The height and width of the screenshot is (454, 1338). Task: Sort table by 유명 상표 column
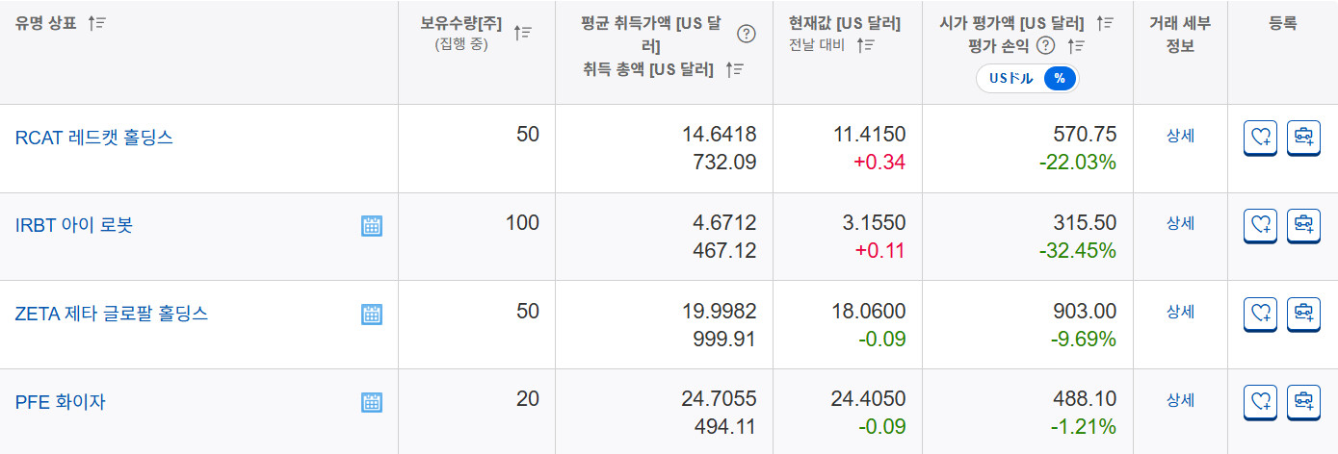point(96,23)
